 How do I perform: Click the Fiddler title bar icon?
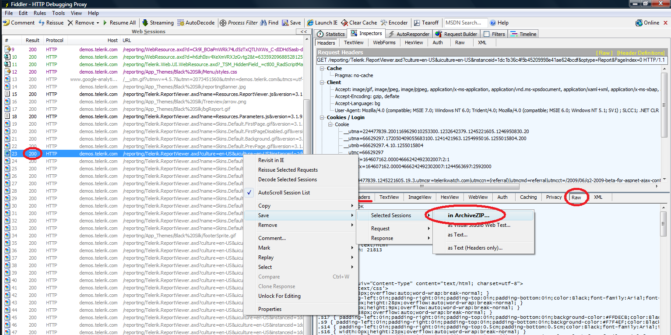coord(6,4)
